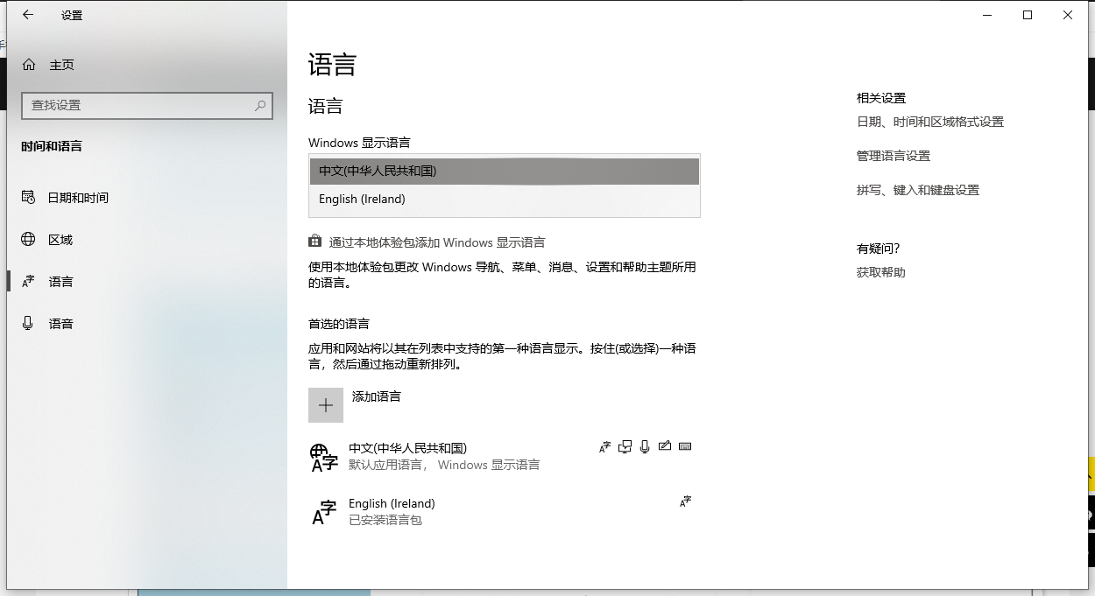Maximize the 设置 window

click(x=1028, y=15)
